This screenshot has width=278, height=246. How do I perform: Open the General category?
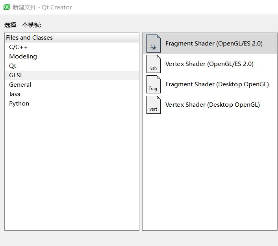coord(72,85)
